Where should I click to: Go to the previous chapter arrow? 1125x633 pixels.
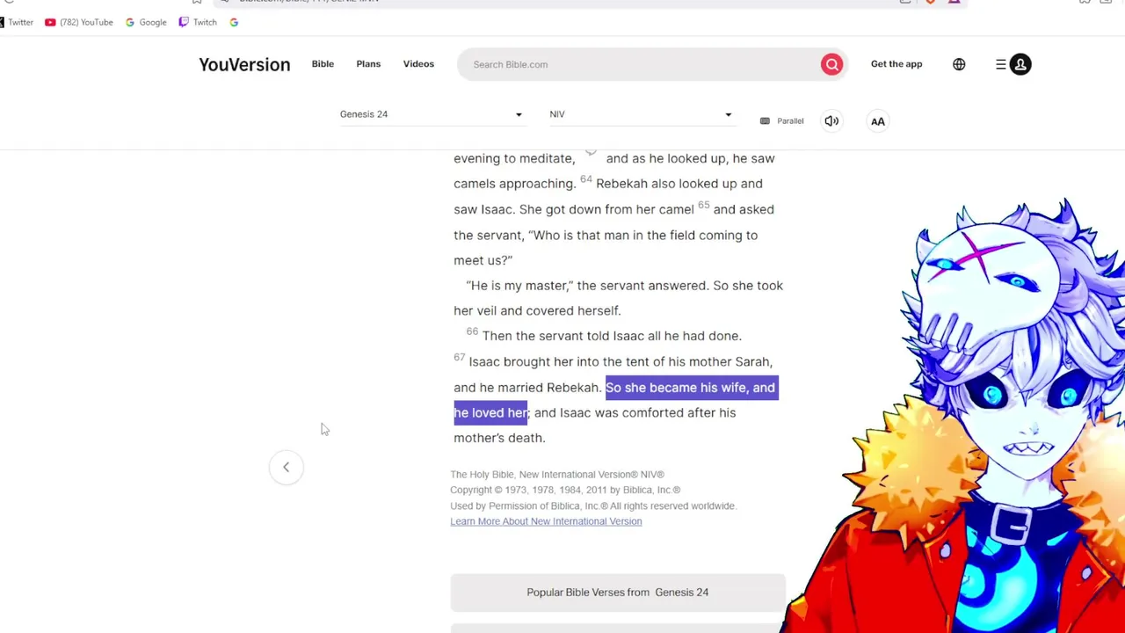click(286, 467)
